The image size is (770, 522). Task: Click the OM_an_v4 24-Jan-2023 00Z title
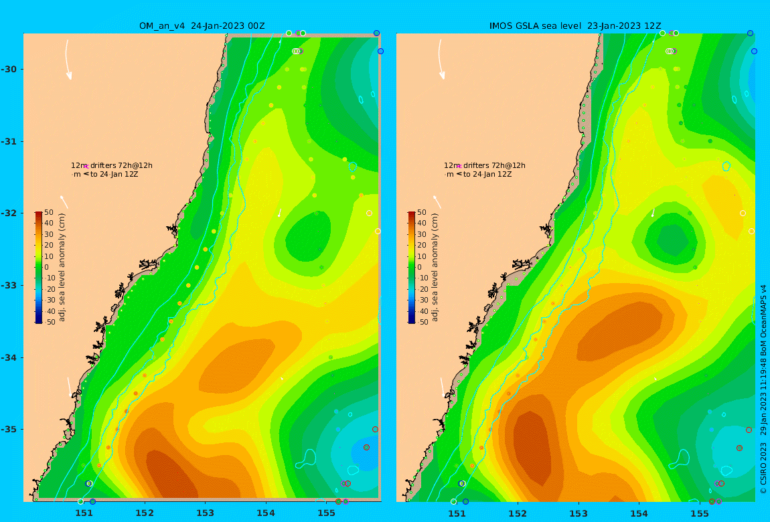(x=202, y=25)
